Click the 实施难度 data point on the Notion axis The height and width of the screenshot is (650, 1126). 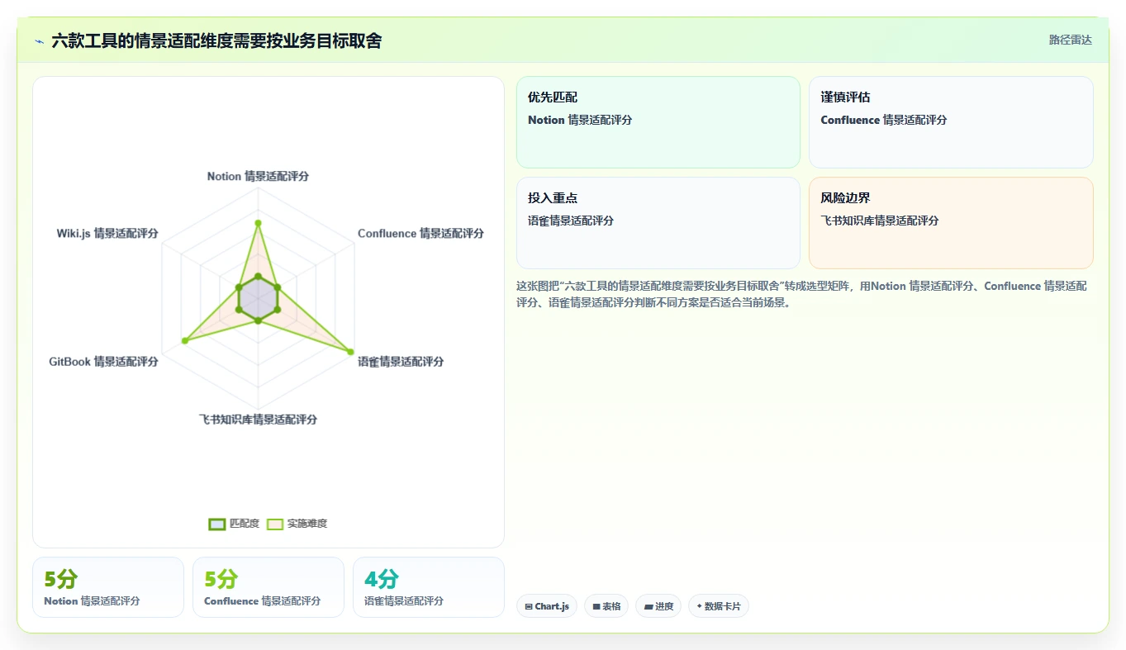pyautogui.click(x=258, y=223)
